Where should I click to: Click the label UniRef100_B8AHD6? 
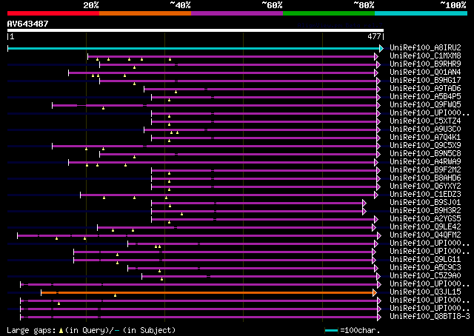point(425,178)
